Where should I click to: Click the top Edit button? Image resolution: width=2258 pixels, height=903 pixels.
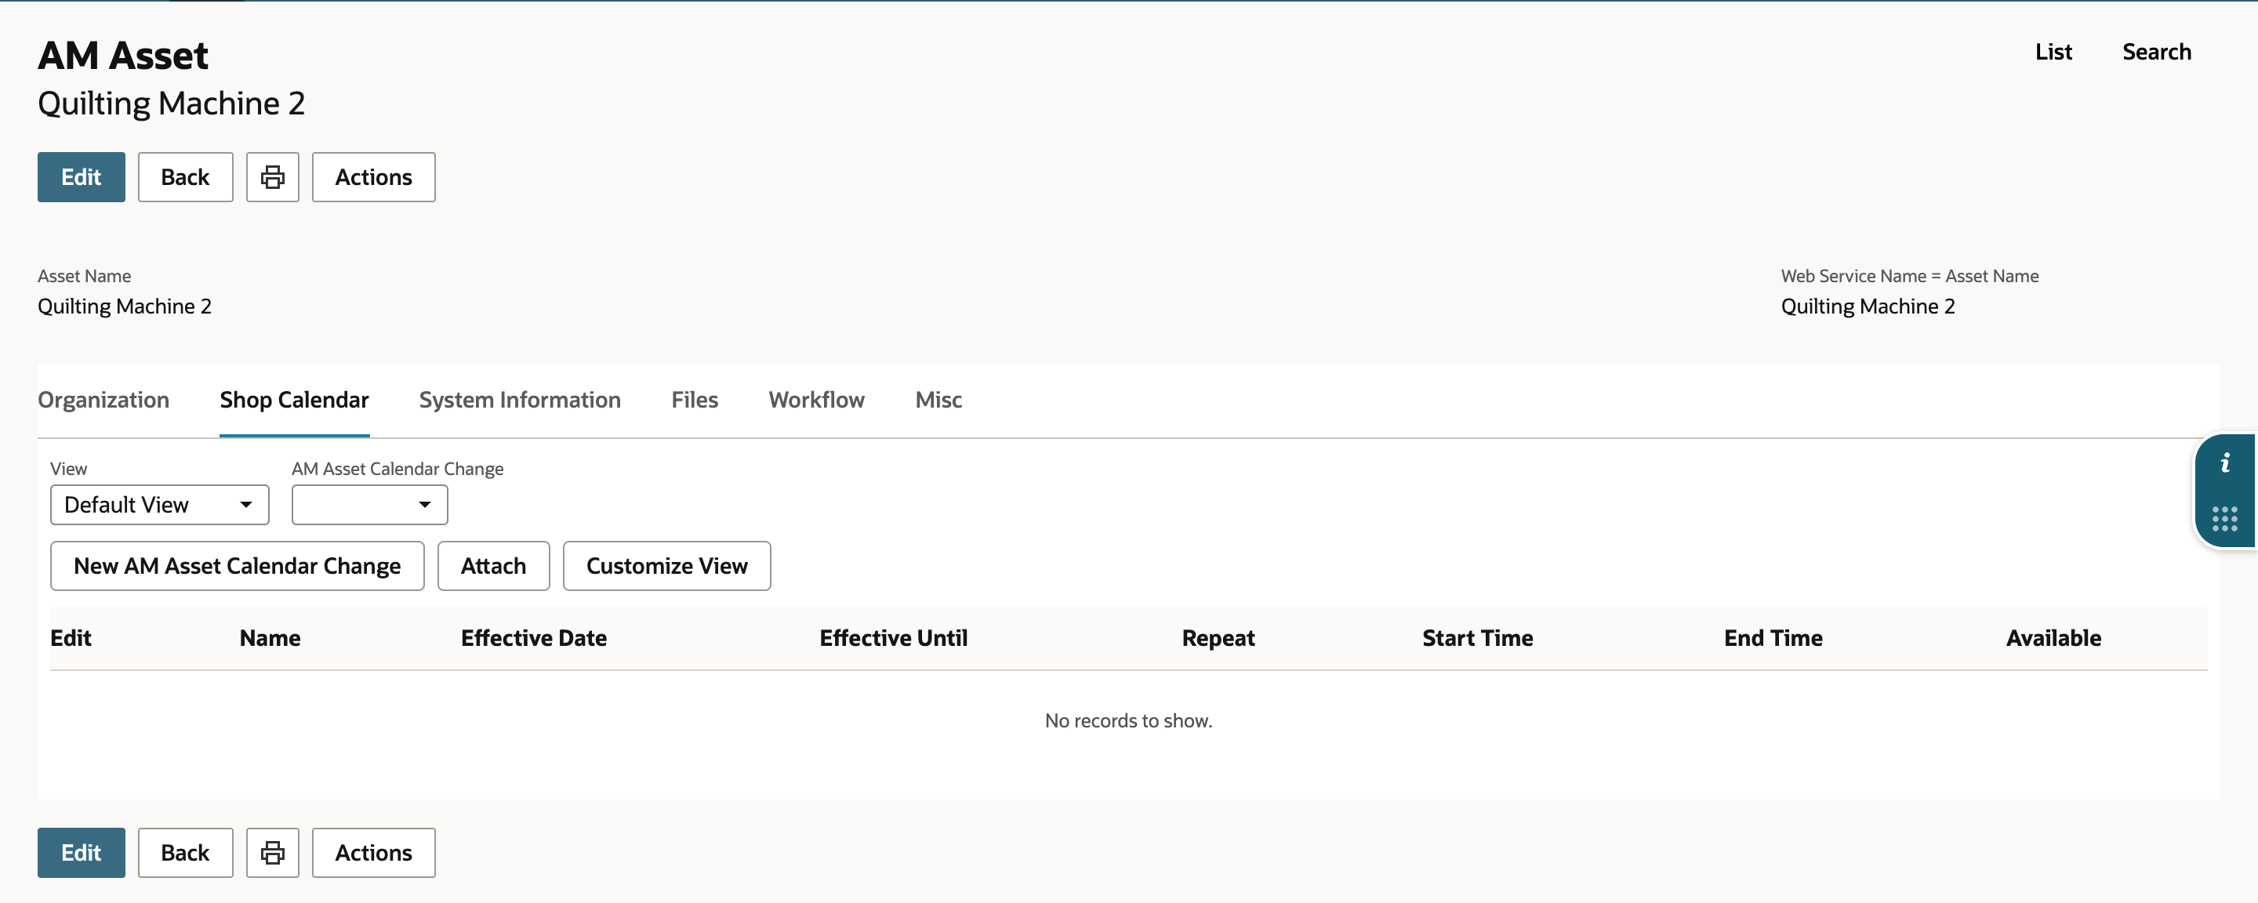pos(82,177)
